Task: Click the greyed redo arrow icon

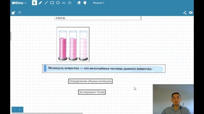Action: pos(19,13)
